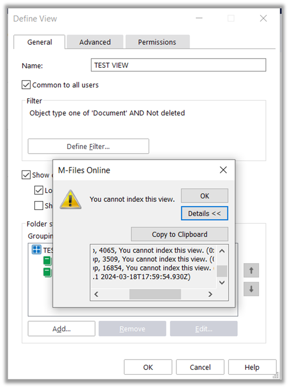Click the left arrow of the horizontal details scrollbar
The height and width of the screenshot is (388, 289).
97,294
